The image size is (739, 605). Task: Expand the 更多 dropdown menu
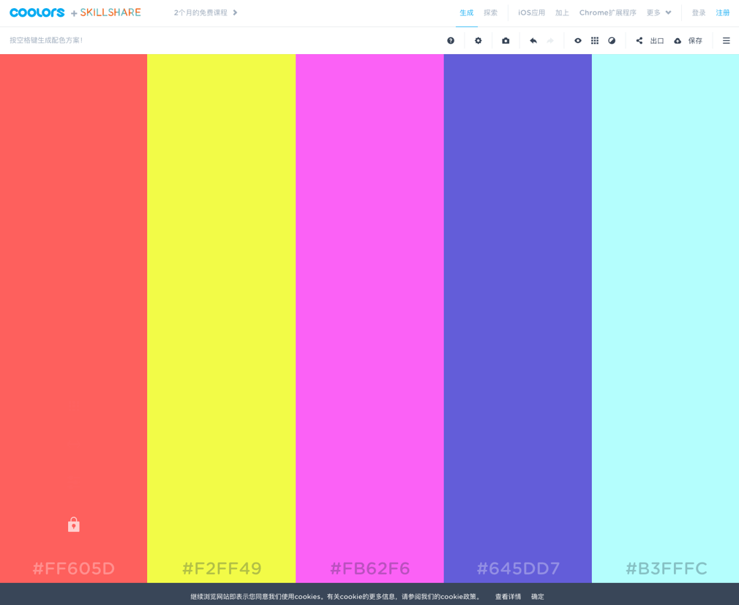tap(658, 12)
